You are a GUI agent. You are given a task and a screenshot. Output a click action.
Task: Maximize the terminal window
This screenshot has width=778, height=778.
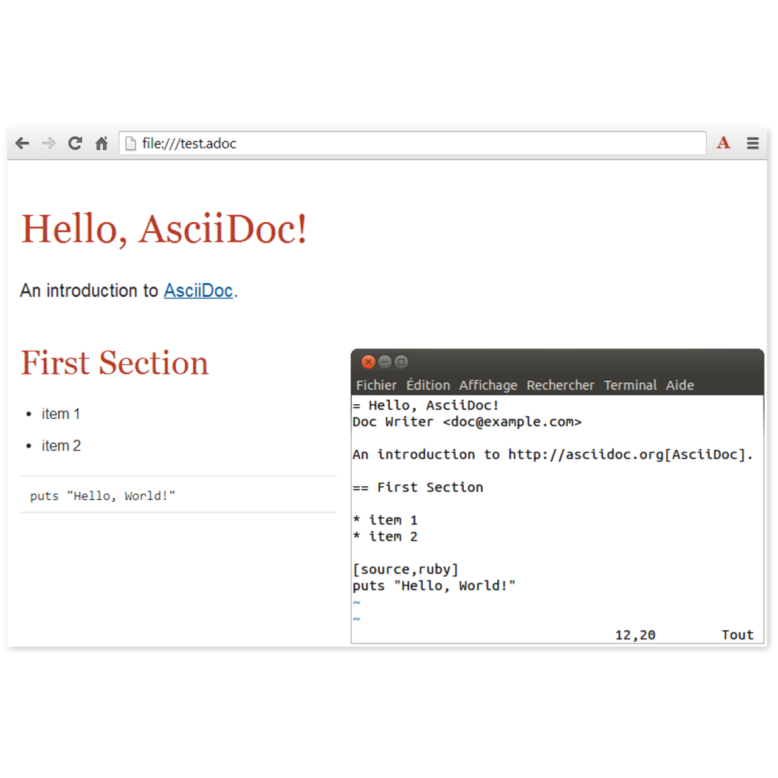pyautogui.click(x=401, y=362)
